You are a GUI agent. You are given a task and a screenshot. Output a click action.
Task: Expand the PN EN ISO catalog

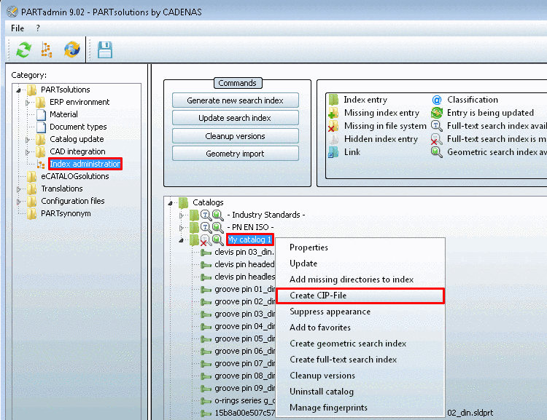182,228
